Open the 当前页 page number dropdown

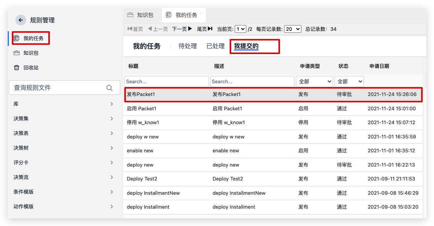pyautogui.click(x=241, y=29)
